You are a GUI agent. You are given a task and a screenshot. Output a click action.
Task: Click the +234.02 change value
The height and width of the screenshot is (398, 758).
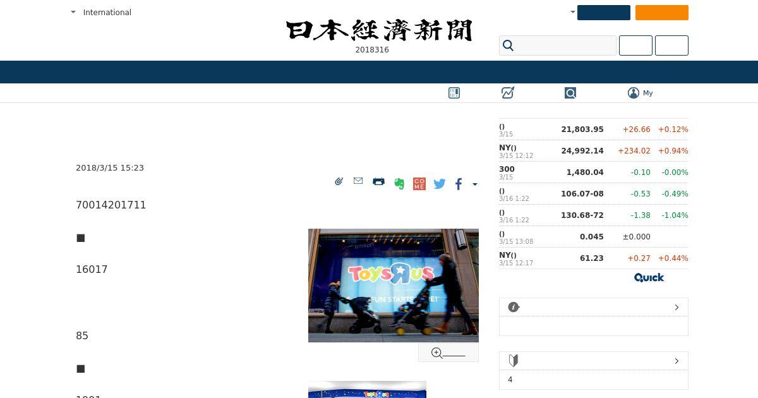[x=634, y=151]
